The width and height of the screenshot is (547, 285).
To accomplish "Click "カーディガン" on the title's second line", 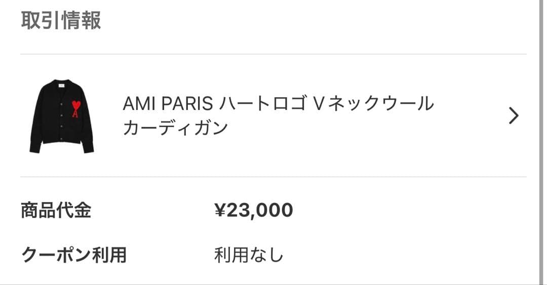I will [x=175, y=128].
